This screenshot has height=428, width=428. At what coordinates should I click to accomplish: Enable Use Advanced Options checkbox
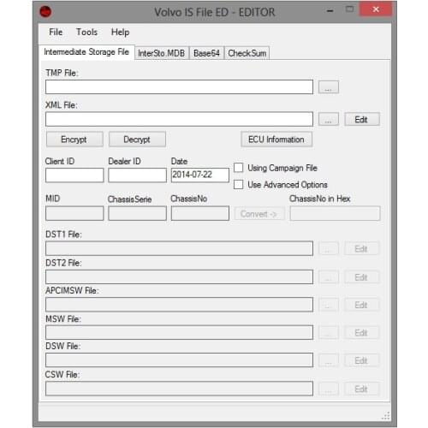click(239, 185)
